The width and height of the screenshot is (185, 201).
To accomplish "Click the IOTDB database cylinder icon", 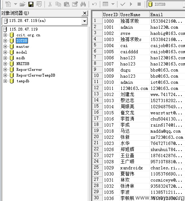I will (12, 41).
